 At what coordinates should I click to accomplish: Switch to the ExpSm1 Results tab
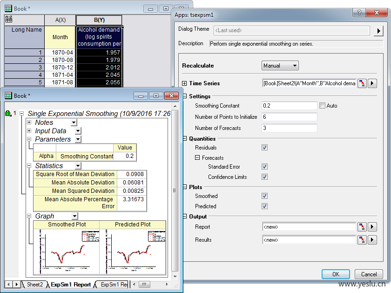tap(114, 285)
